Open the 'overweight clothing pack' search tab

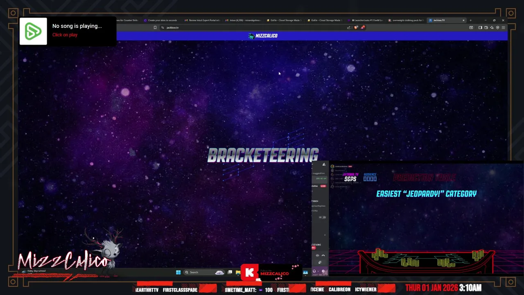pyautogui.click(x=406, y=20)
